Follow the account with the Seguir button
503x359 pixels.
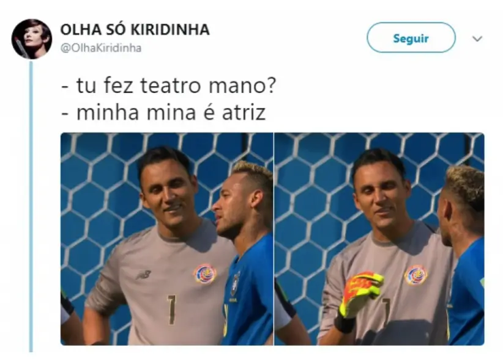(x=411, y=38)
